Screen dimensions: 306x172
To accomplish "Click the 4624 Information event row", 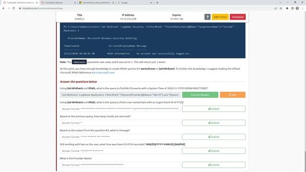I will pos(128,54).
